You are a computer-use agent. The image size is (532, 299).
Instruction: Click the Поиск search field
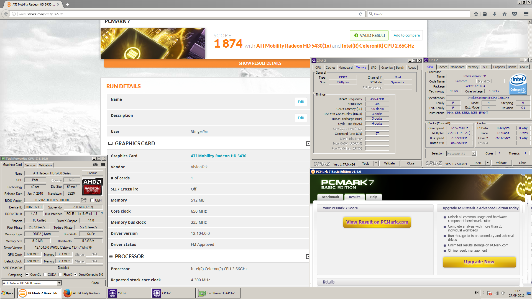click(418, 14)
